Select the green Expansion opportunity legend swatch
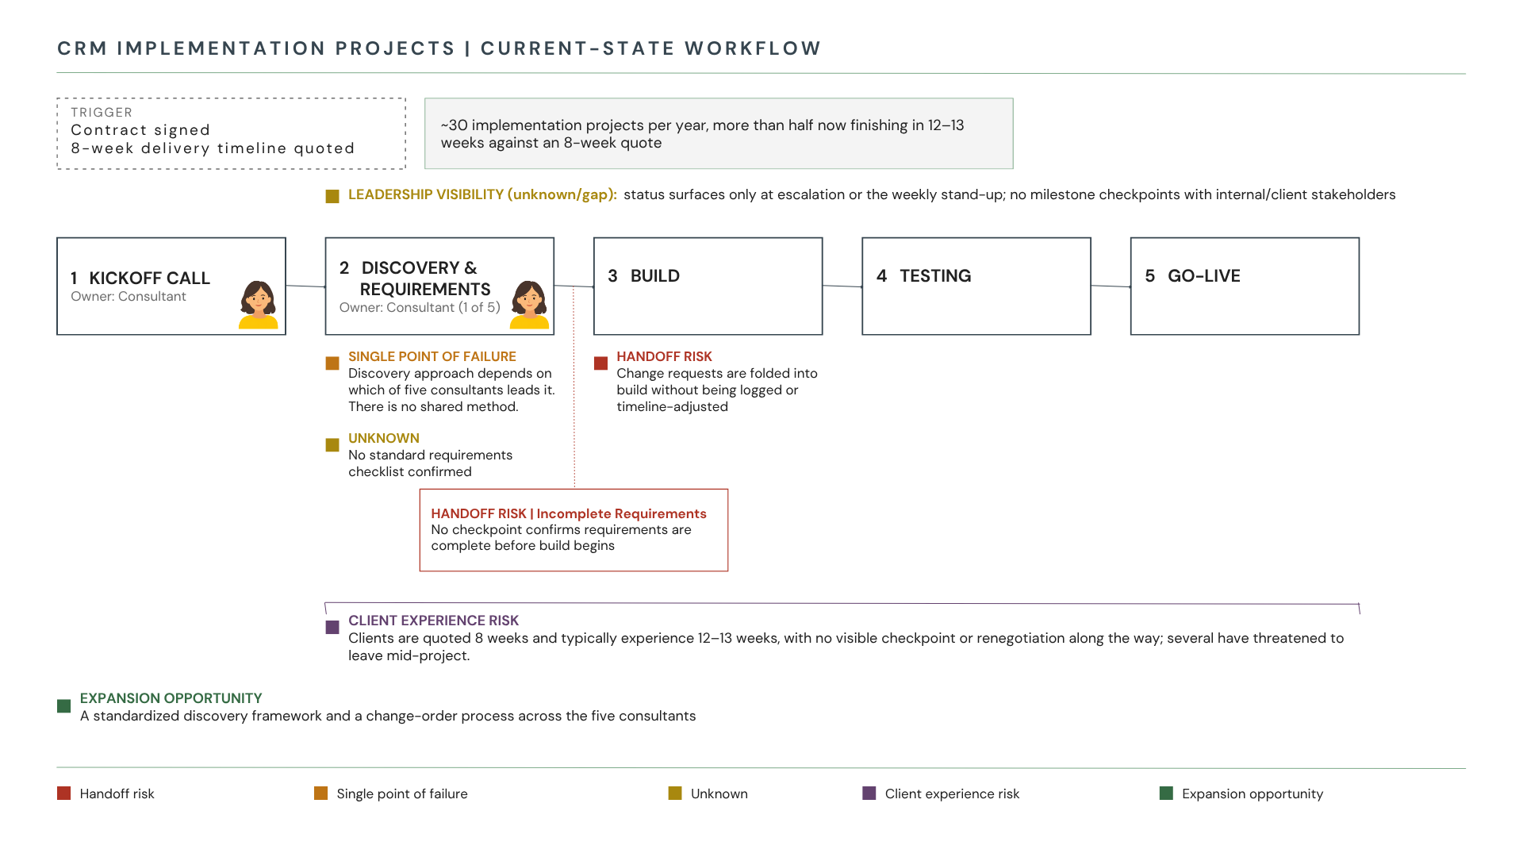This screenshot has width=1523, height=857. 1166,794
